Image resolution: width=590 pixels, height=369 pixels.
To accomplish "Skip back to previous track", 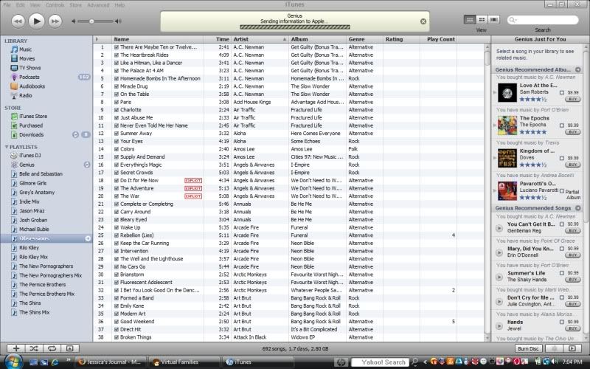I will pos(18,21).
